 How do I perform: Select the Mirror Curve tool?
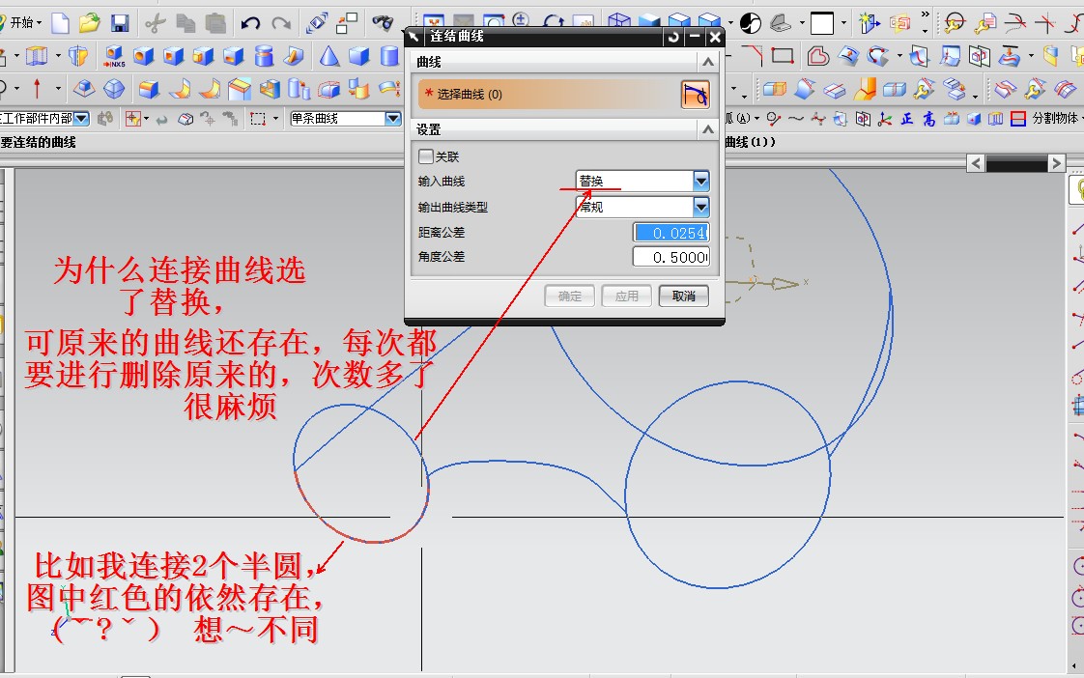click(x=979, y=55)
